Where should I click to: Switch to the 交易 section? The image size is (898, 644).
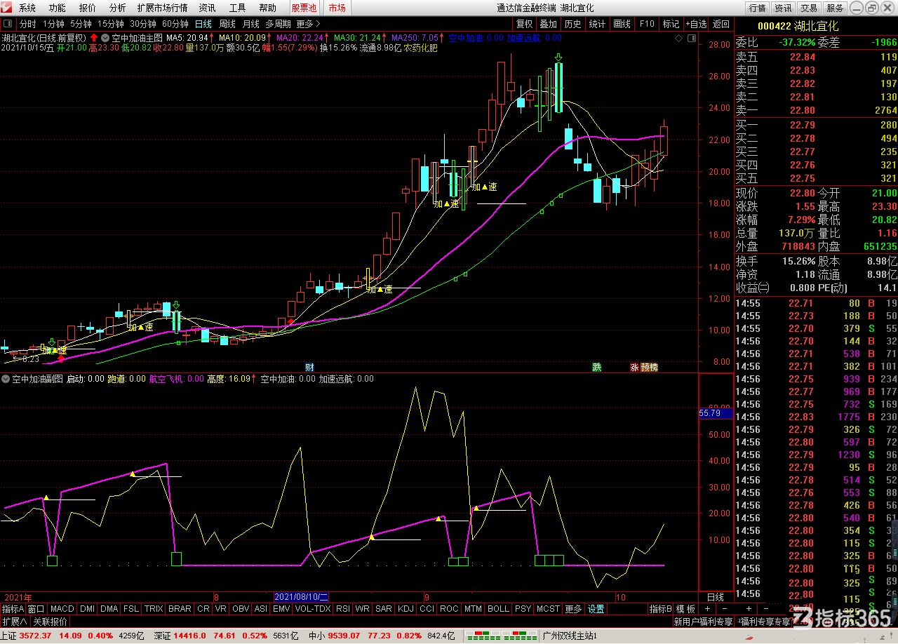809,8
